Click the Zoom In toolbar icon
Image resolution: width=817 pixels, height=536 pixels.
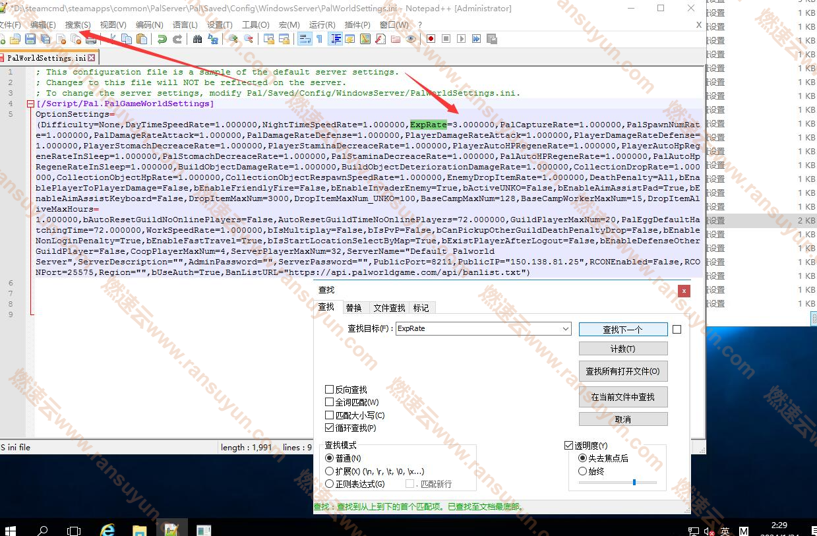[233, 39]
